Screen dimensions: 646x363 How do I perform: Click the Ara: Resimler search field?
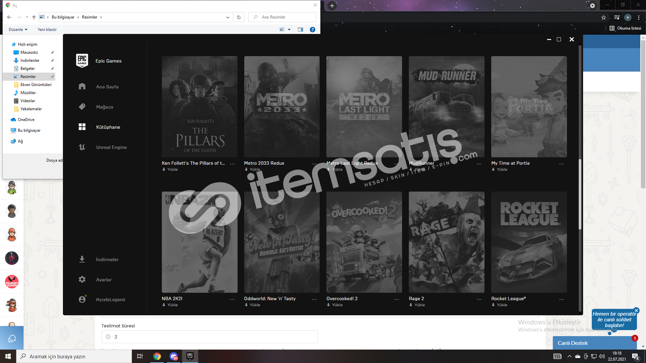pyautogui.click(x=282, y=17)
